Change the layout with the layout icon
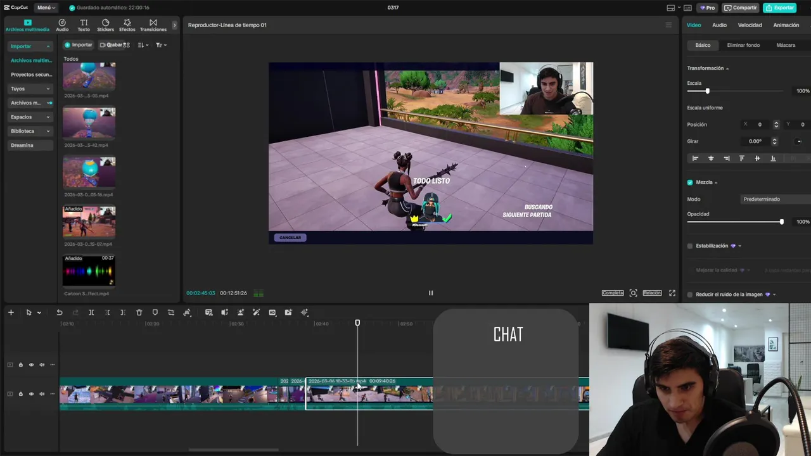811x456 pixels. [x=671, y=8]
